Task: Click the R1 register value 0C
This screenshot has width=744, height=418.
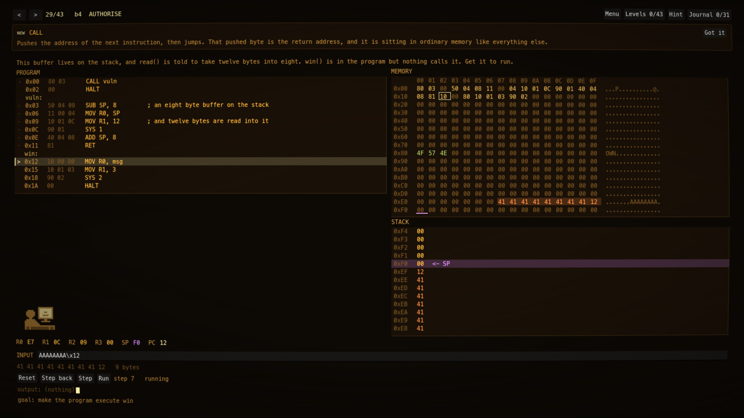Action: [x=57, y=343]
